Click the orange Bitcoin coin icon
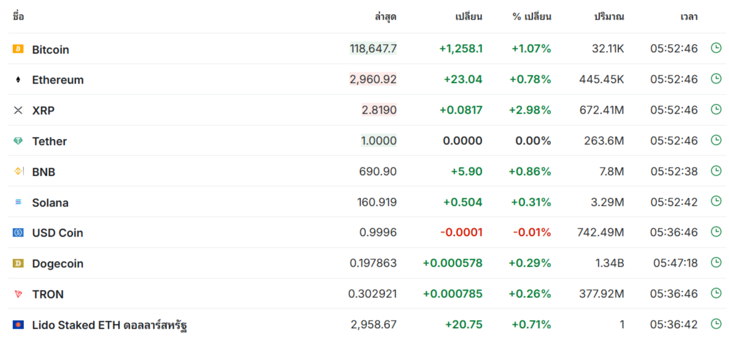Viewport: 729px width, 338px height. pos(18,49)
